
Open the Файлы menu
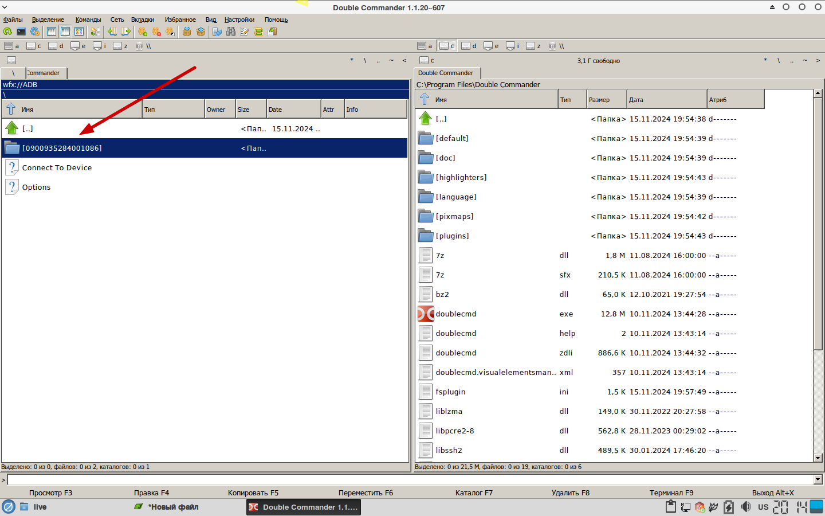coord(13,19)
